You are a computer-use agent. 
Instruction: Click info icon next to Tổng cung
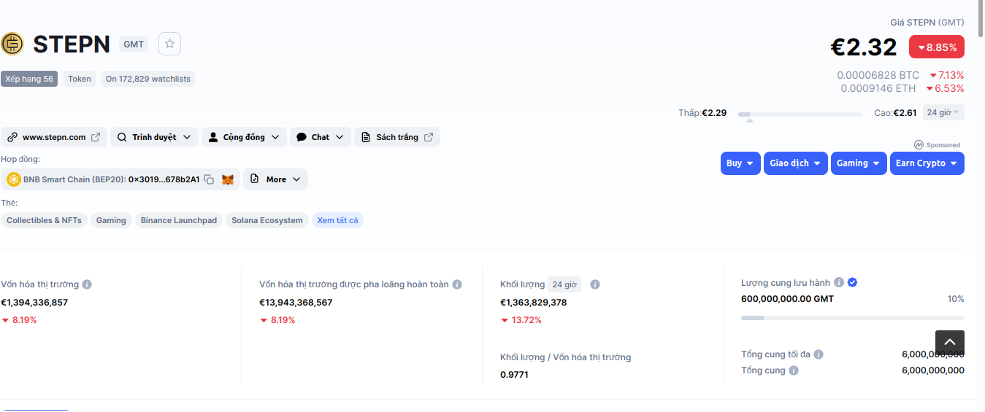point(794,370)
